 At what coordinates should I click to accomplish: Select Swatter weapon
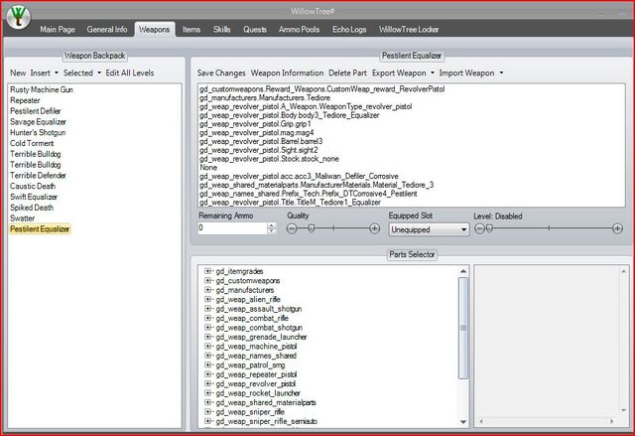pyautogui.click(x=22, y=218)
